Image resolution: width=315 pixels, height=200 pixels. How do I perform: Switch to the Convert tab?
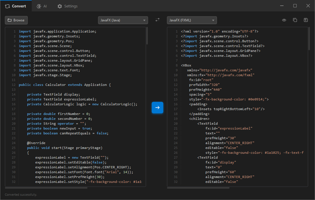[x=16, y=6]
